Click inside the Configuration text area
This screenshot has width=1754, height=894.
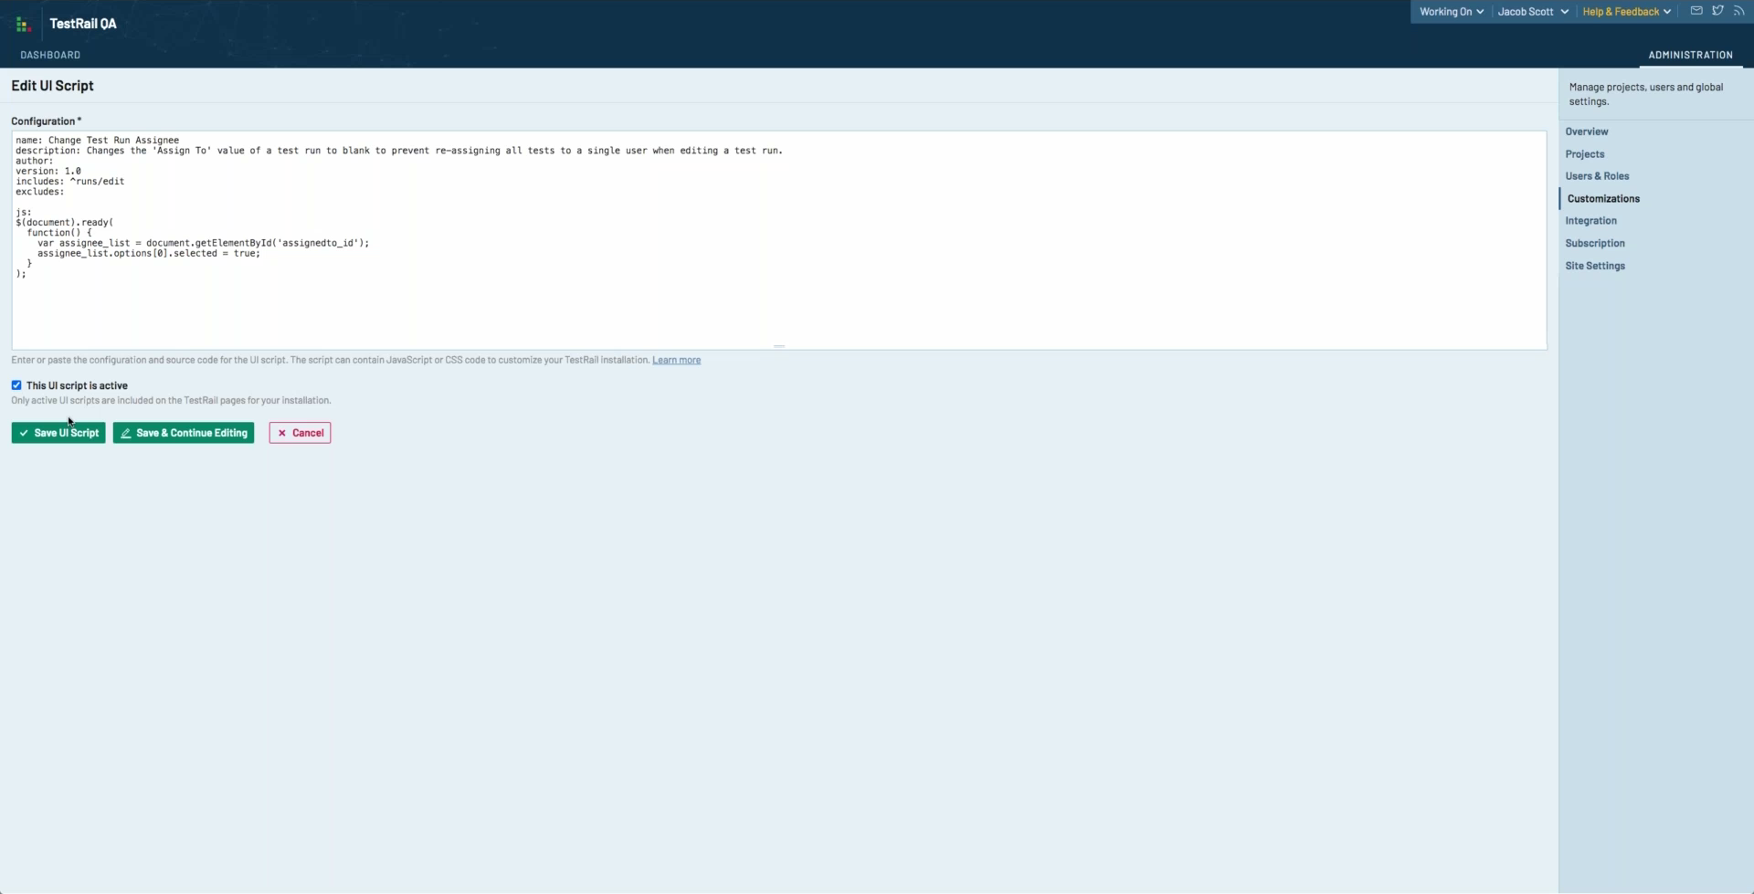(x=778, y=240)
